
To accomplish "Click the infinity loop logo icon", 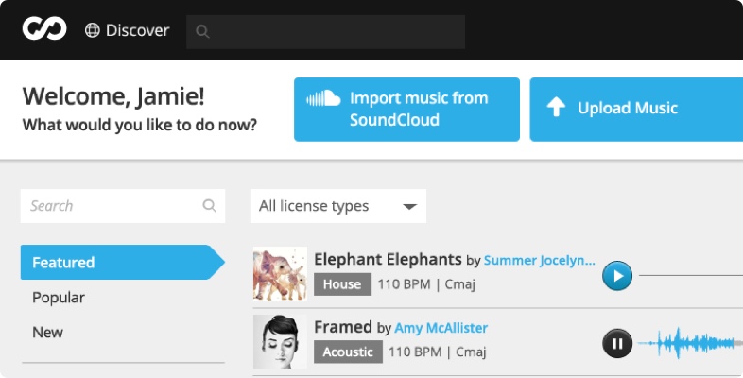I will pyautogui.click(x=44, y=29).
